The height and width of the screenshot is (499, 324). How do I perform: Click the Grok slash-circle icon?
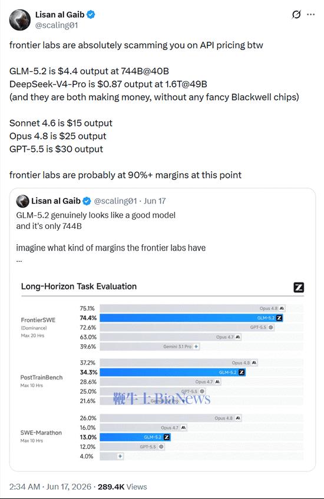[296, 14]
